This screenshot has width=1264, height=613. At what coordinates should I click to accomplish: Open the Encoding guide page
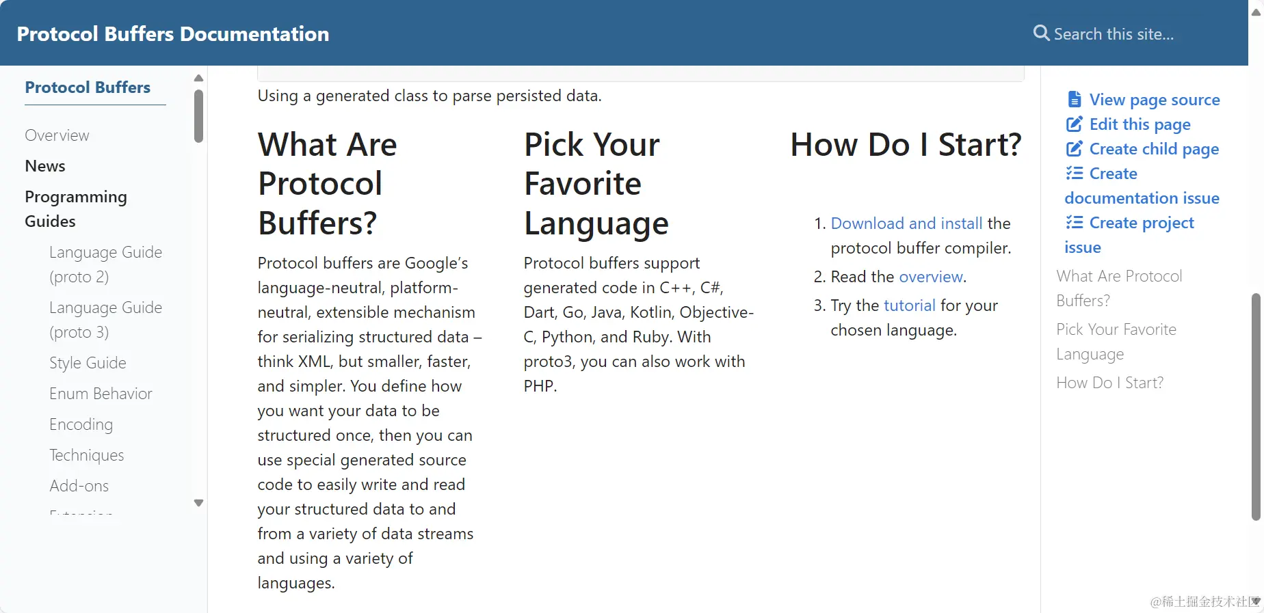tap(81, 424)
